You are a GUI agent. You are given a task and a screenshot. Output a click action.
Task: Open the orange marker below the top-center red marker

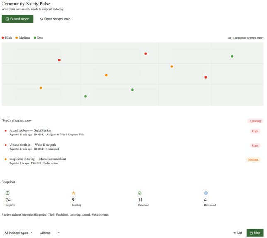(172, 66)
